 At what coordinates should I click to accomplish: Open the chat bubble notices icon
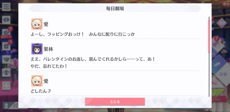[6, 20]
